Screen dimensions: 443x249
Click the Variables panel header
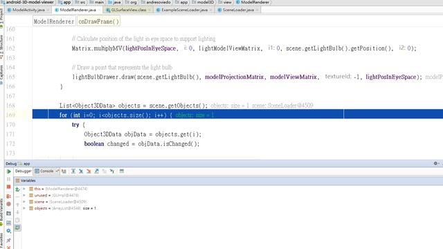(x=228, y=181)
